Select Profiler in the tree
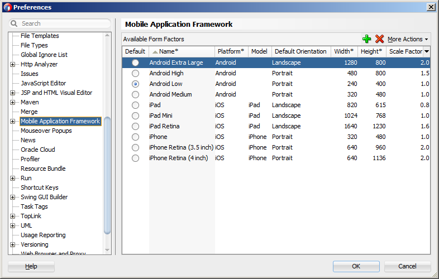Image resolution: width=439 pixels, height=279 pixels. [x=30, y=160]
